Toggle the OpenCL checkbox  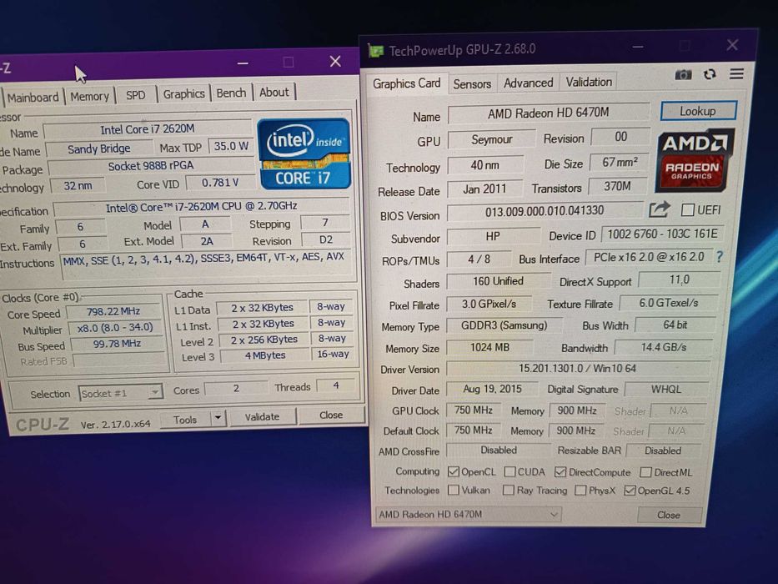(453, 471)
